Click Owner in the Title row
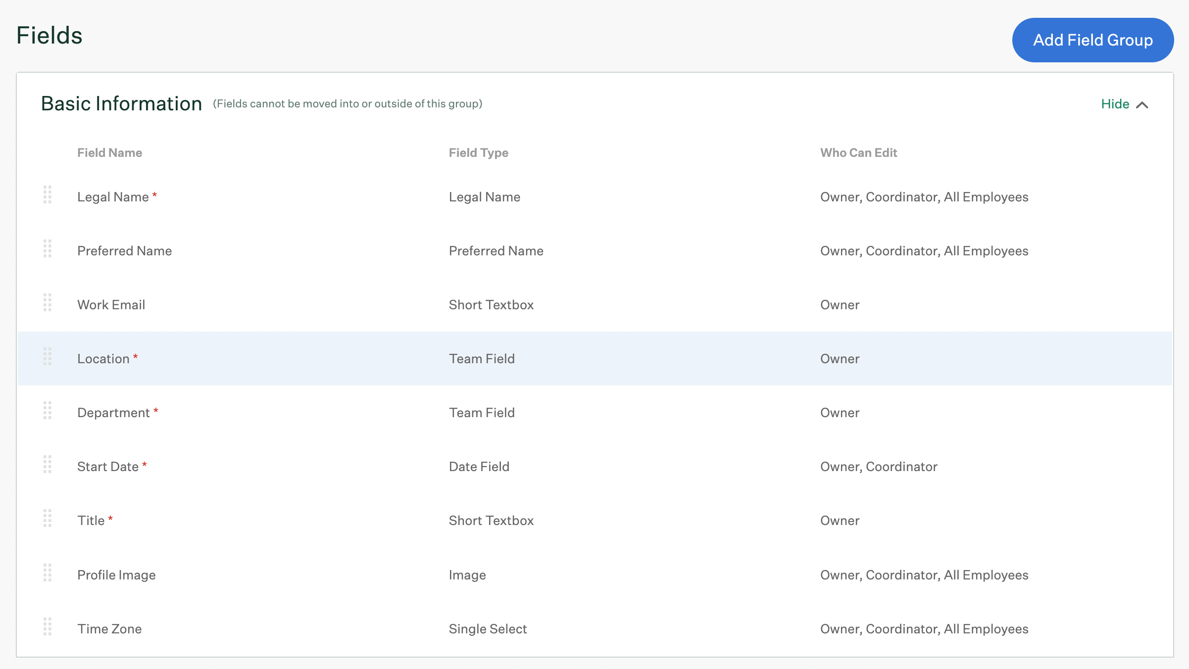 (840, 521)
